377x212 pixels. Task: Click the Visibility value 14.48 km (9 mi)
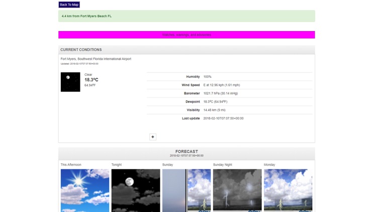214,110
